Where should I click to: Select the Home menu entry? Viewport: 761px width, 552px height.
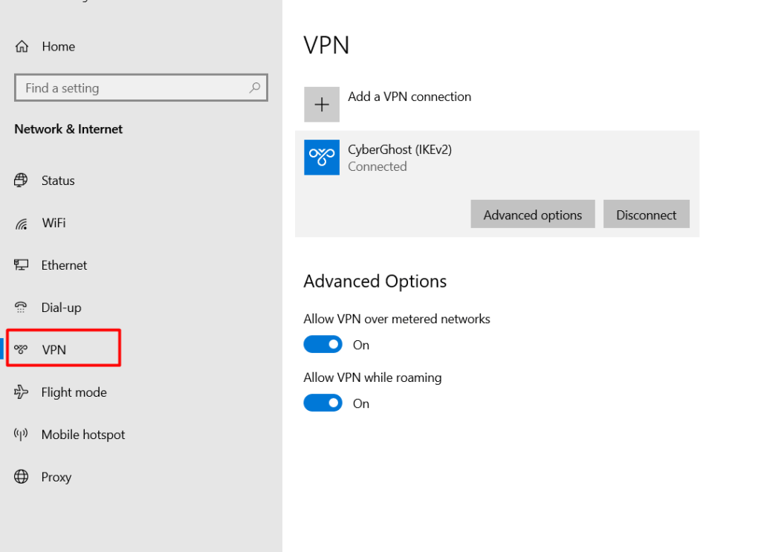(x=58, y=46)
